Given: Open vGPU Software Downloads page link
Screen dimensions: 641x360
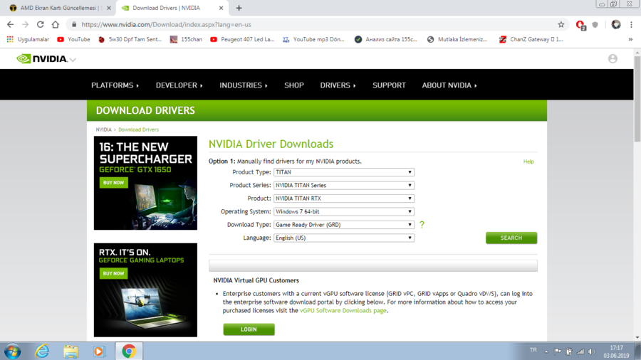Looking at the screenshot, I should pos(343,311).
